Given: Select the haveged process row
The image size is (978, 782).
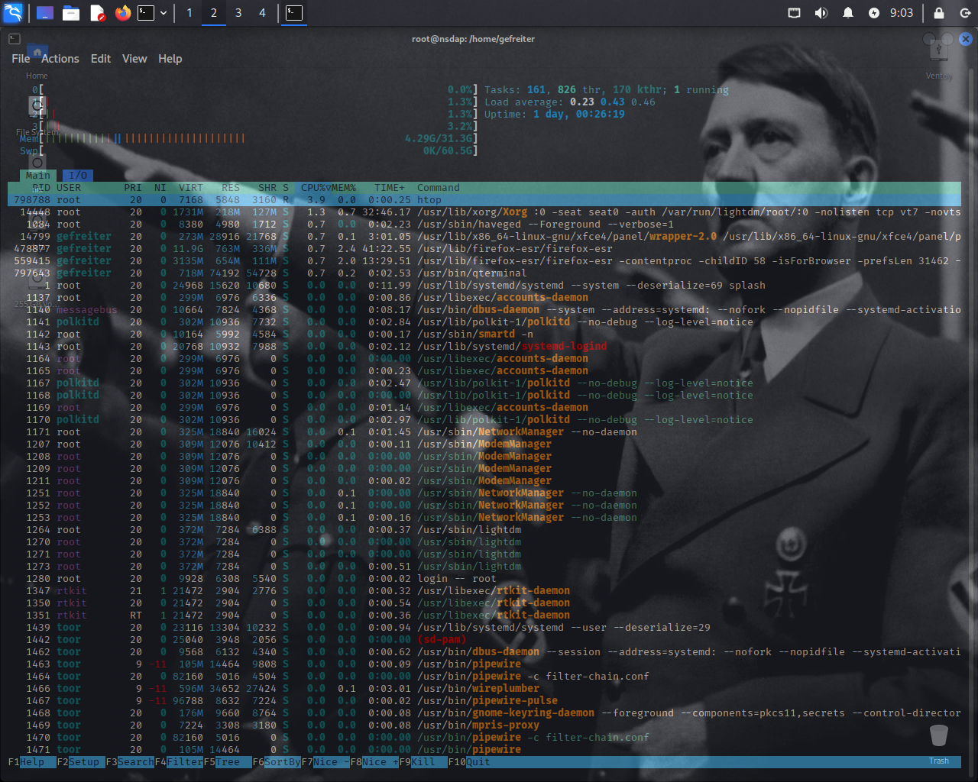Looking at the screenshot, I should click(484, 225).
